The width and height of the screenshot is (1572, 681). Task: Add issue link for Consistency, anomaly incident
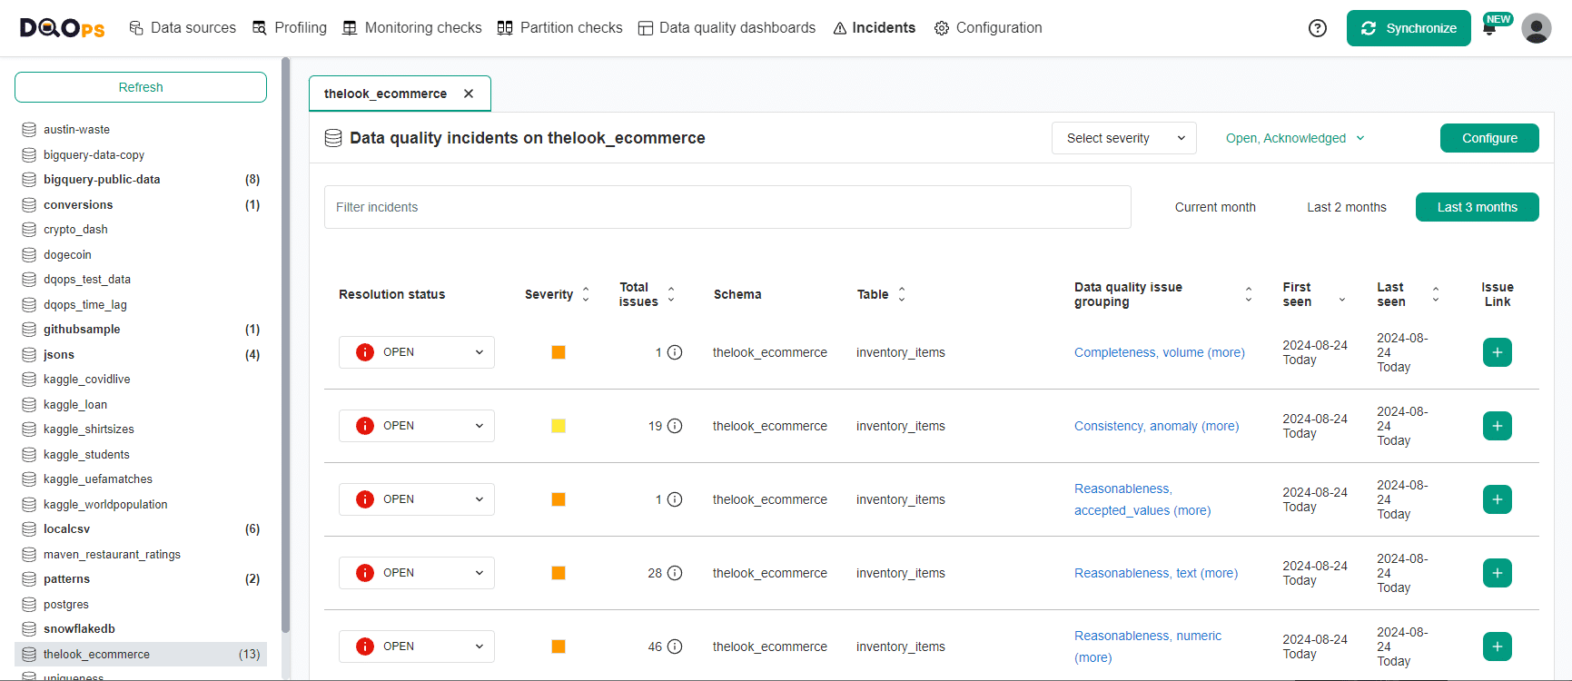(x=1498, y=426)
